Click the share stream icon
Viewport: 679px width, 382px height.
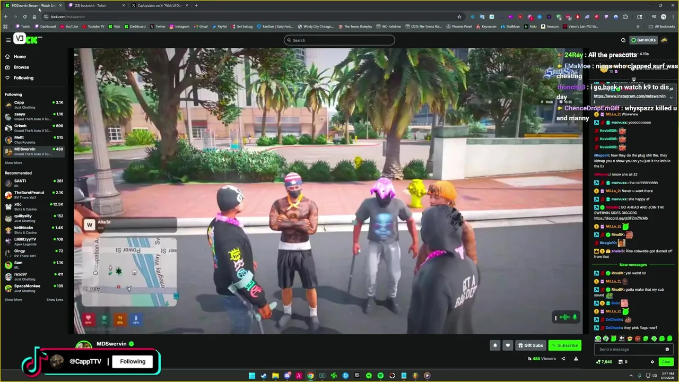click(563, 359)
